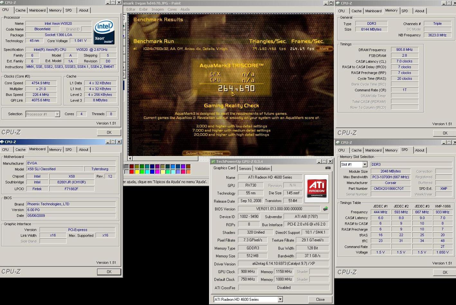
Task: Click the GPU Clock 908 MHz value
Action: point(248,272)
